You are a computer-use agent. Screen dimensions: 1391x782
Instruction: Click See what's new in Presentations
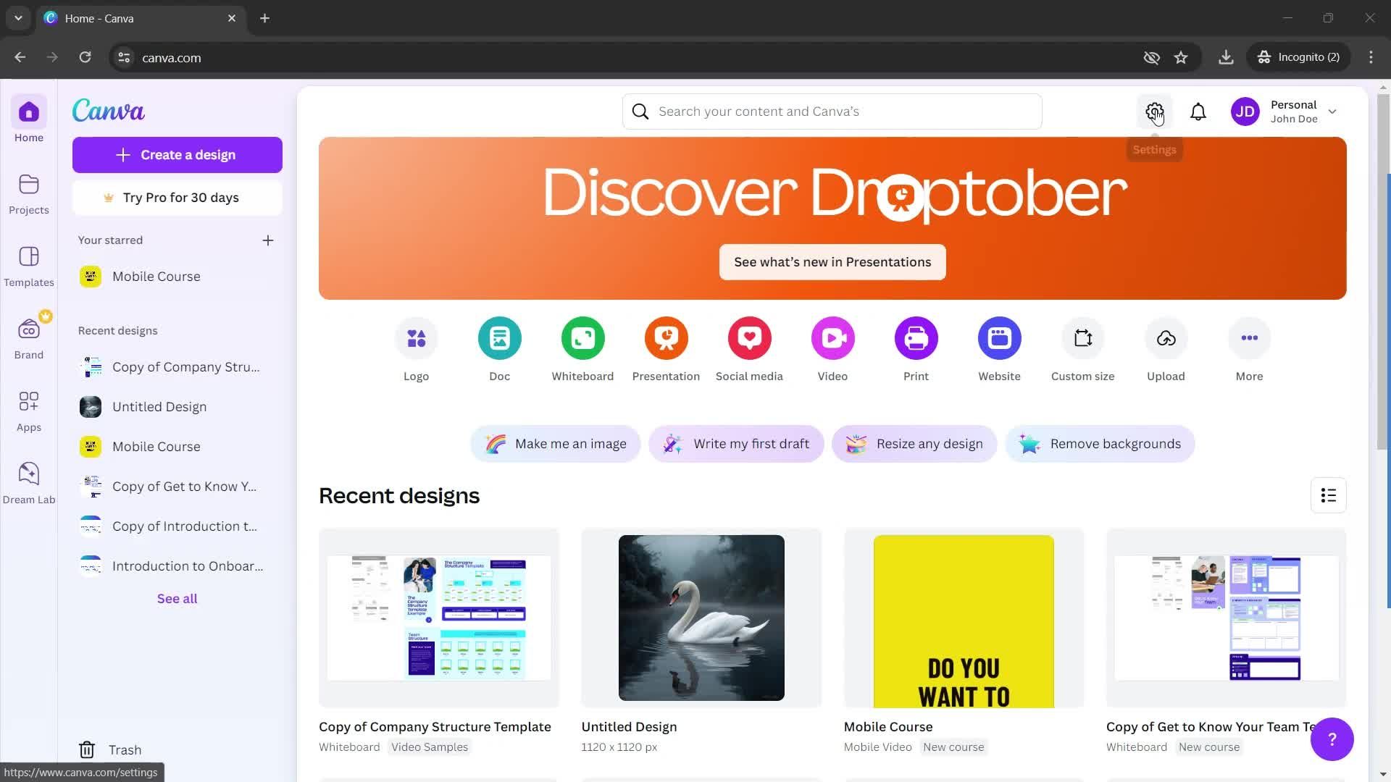click(x=832, y=261)
